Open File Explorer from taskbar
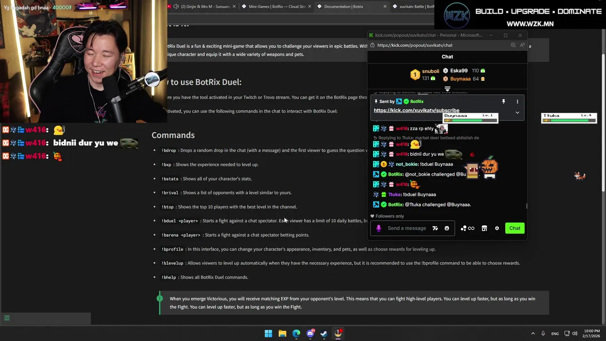Screen dimensions: 606x341 pyautogui.click(x=282, y=333)
